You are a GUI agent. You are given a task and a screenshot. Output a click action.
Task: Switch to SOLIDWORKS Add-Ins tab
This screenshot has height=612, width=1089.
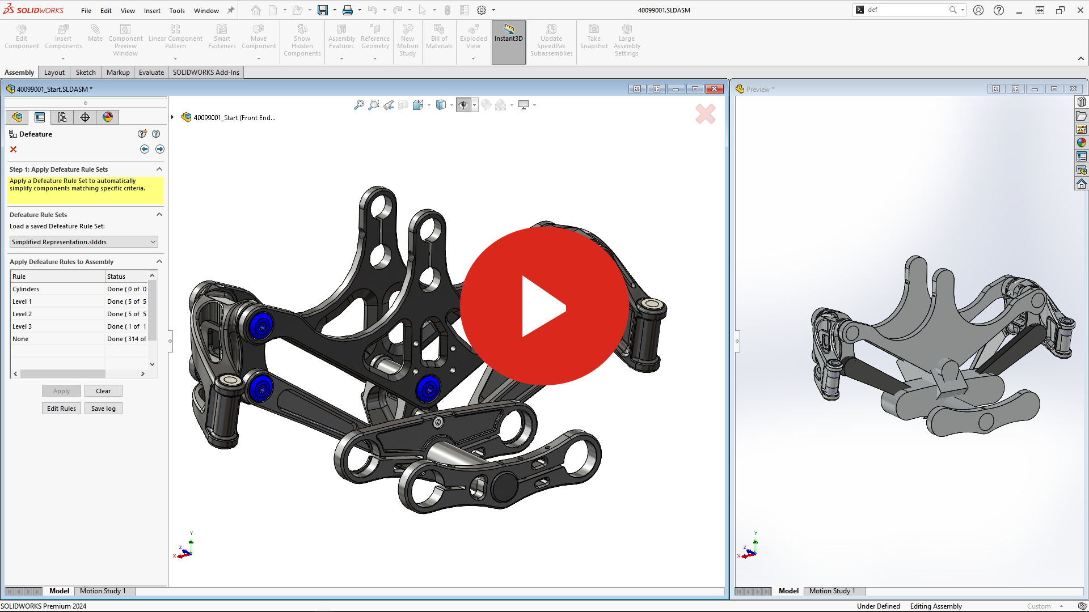(x=206, y=73)
